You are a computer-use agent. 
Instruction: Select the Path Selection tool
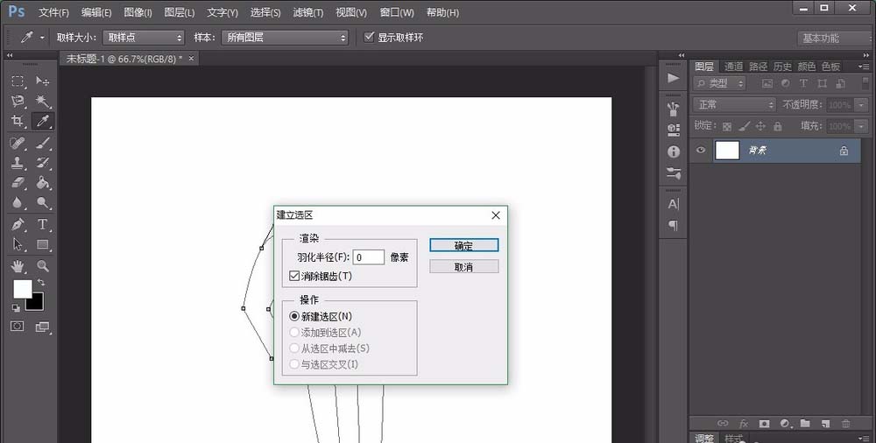point(18,244)
